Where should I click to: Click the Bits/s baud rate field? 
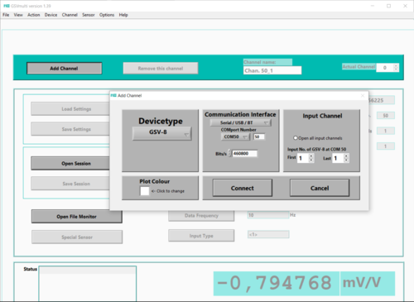click(245, 153)
